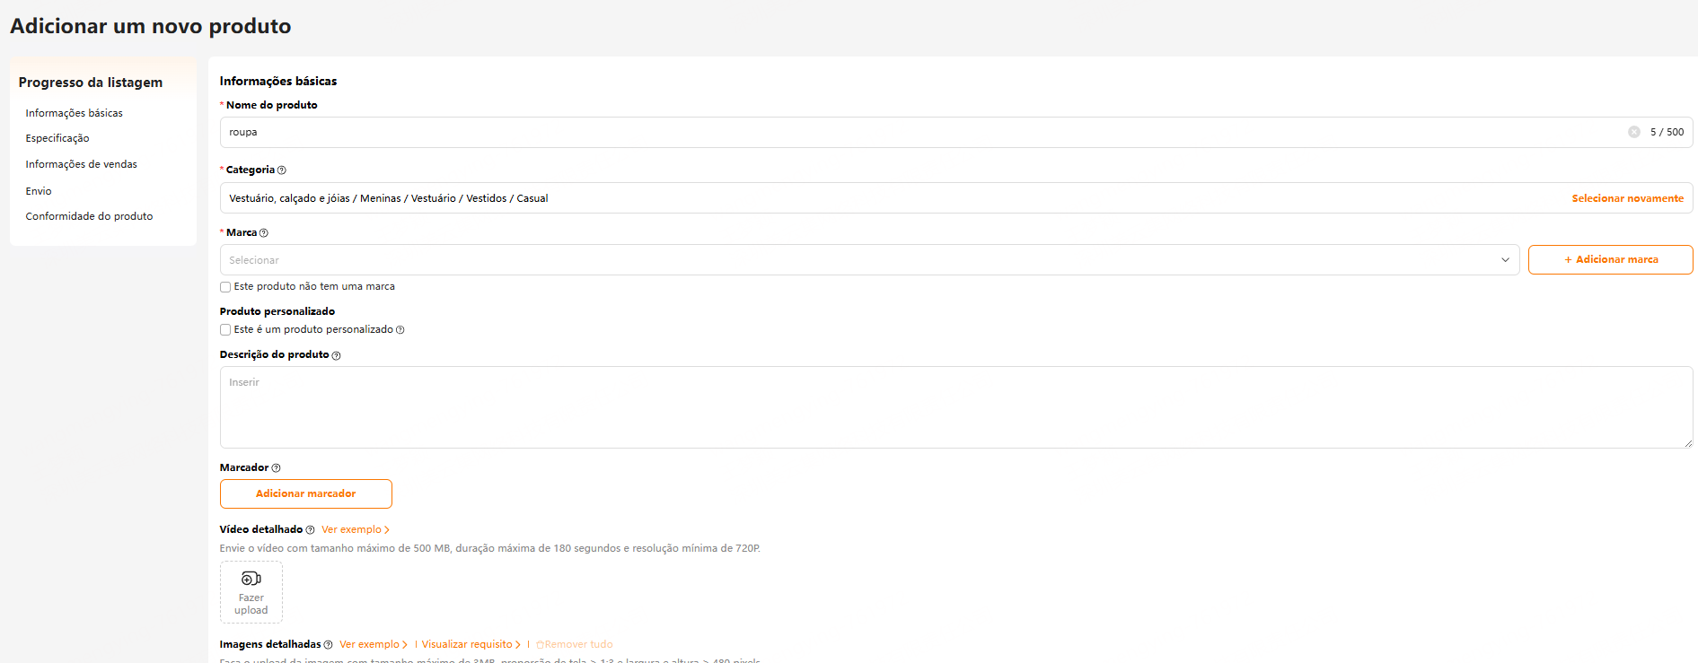This screenshot has height=663, width=1698.
Task: Go to Especificação in listing progress
Action: point(57,139)
